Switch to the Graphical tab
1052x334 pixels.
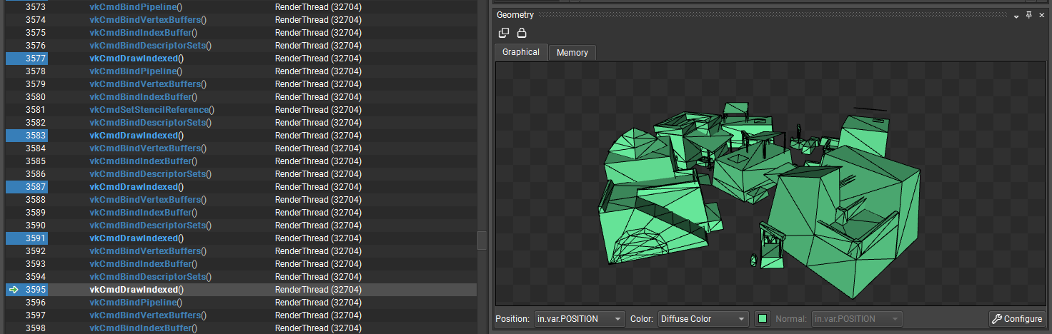[521, 52]
